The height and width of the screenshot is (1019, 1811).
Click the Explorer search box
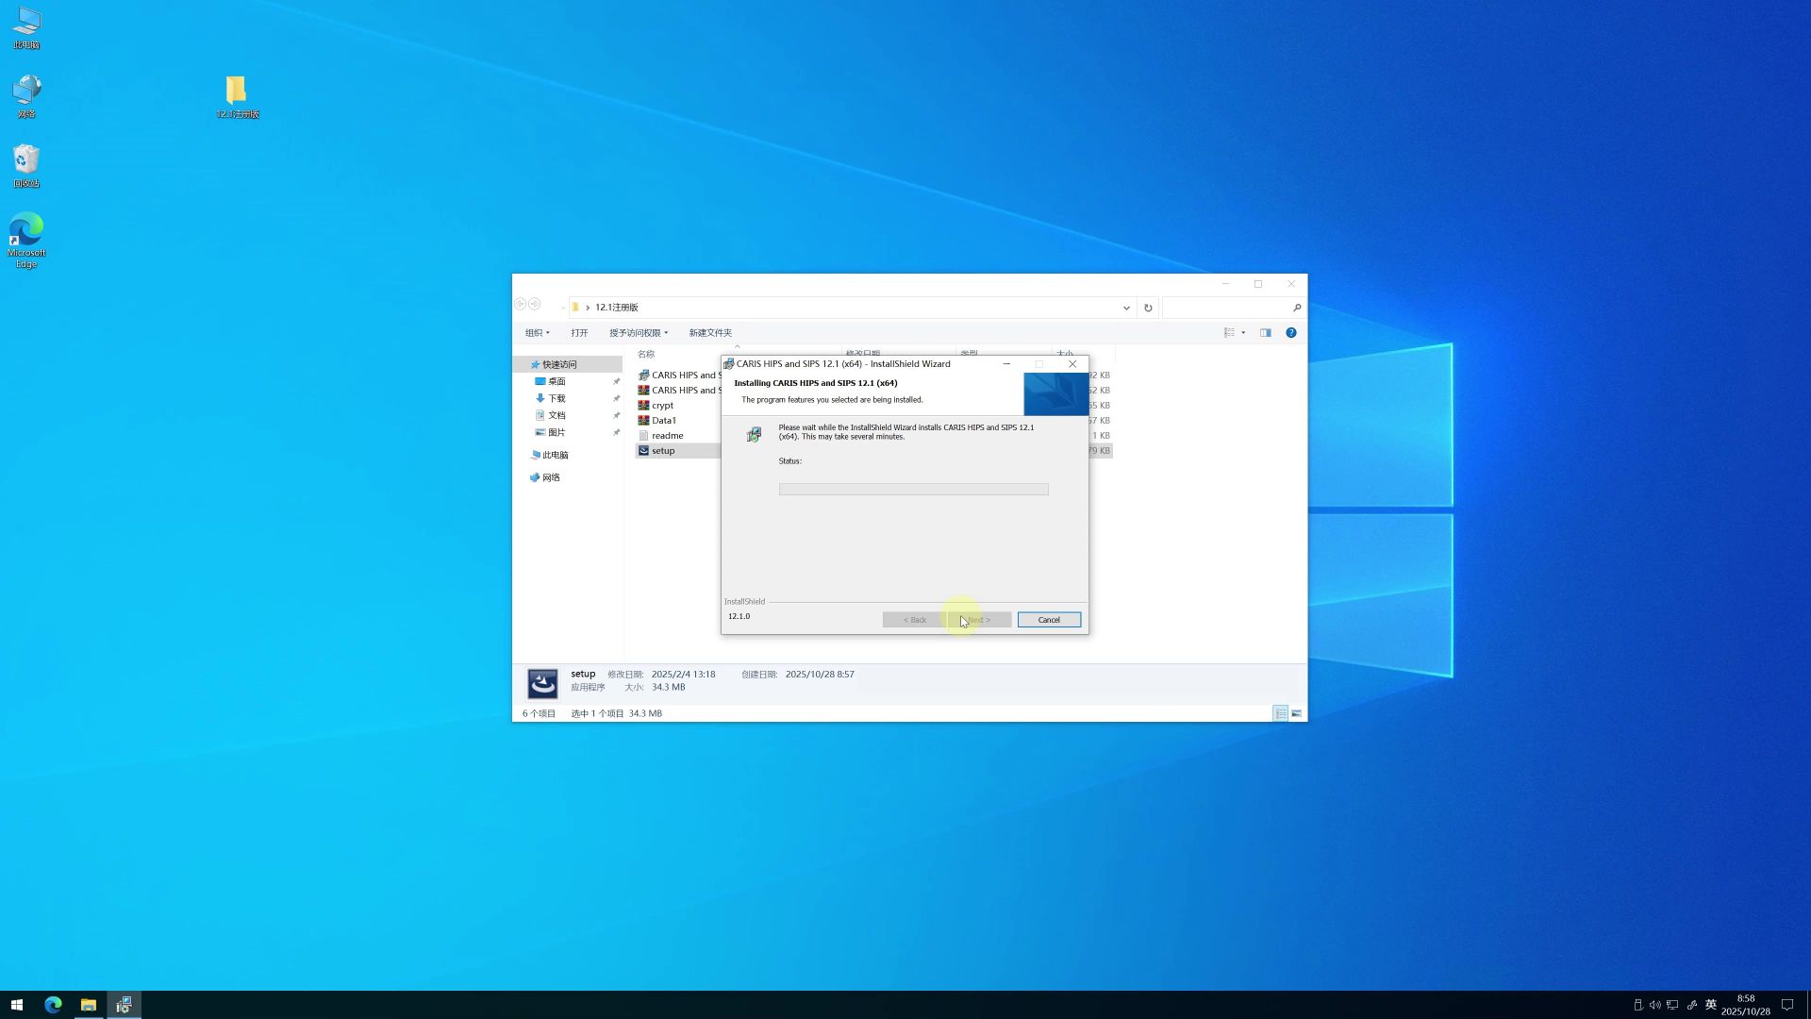coord(1226,308)
